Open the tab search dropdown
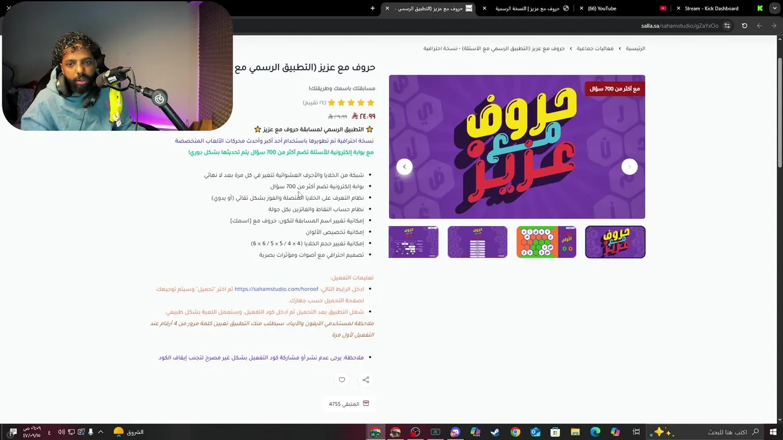 click(774, 9)
